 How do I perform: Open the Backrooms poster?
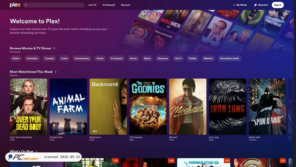tap(108, 107)
